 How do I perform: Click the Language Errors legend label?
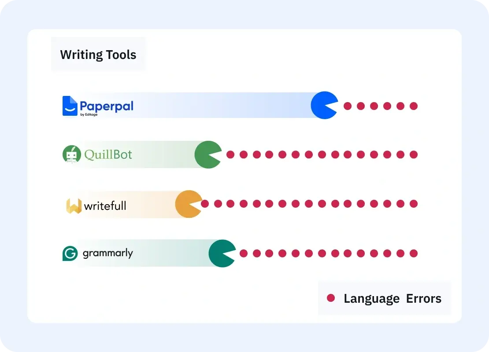(x=392, y=299)
